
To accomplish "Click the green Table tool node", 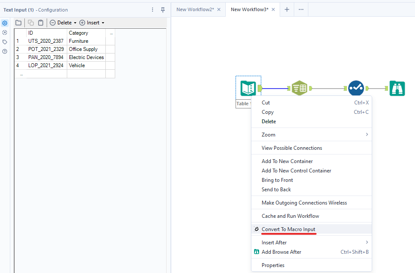I will (x=299, y=88).
